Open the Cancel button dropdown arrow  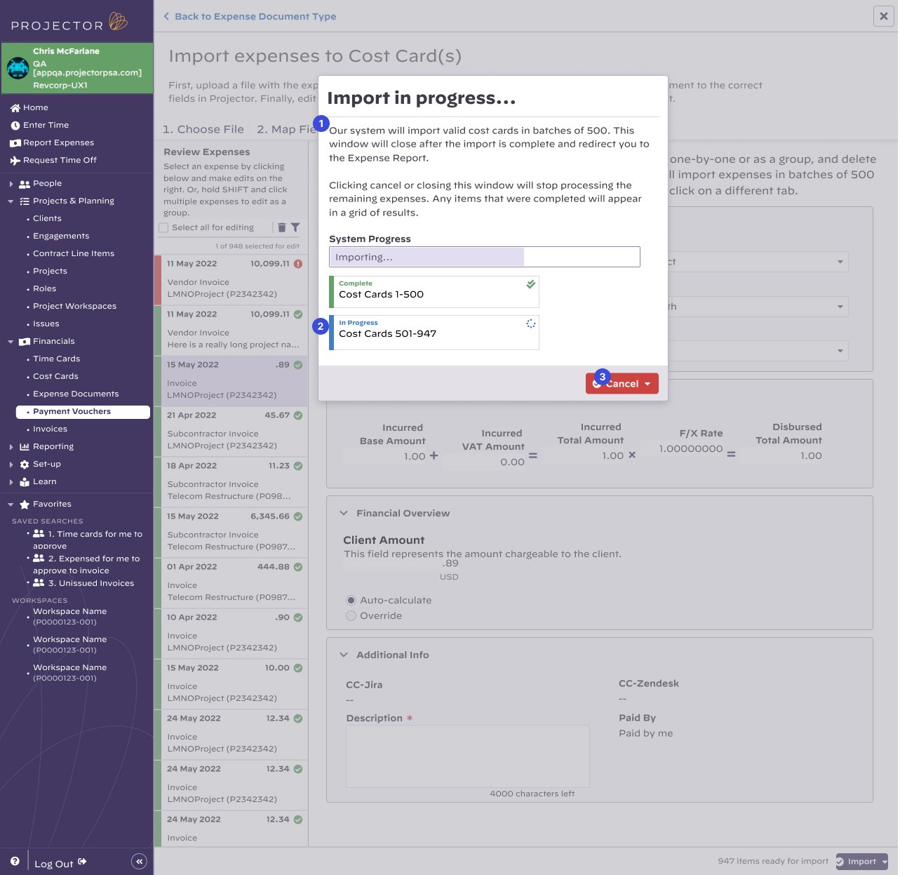click(647, 384)
